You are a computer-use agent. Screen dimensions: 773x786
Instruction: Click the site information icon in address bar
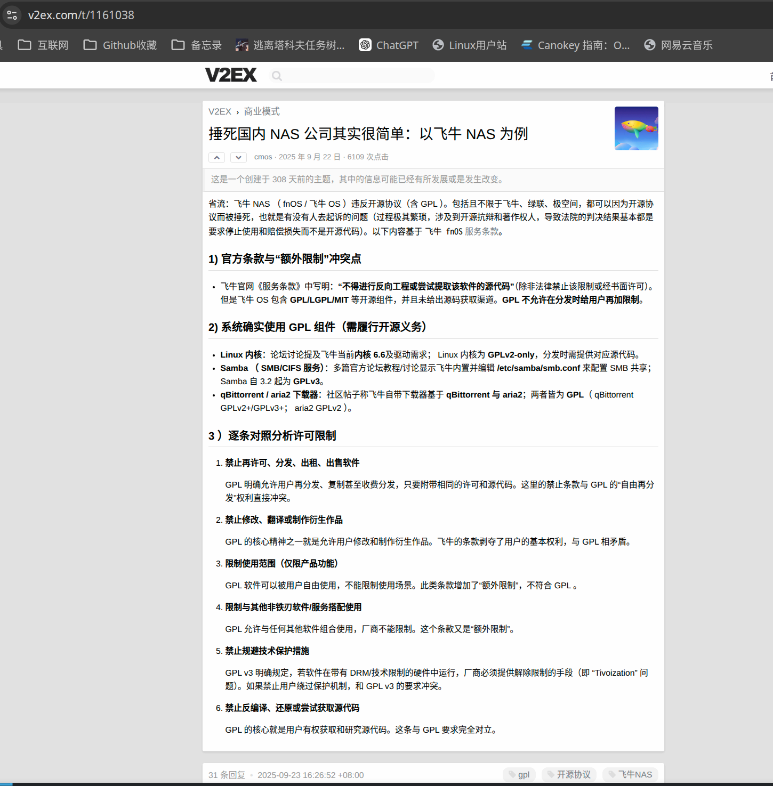pyautogui.click(x=12, y=15)
